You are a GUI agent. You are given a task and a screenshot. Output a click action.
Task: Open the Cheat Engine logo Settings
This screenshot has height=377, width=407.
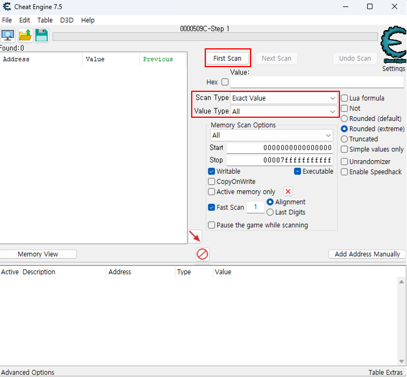393,48
